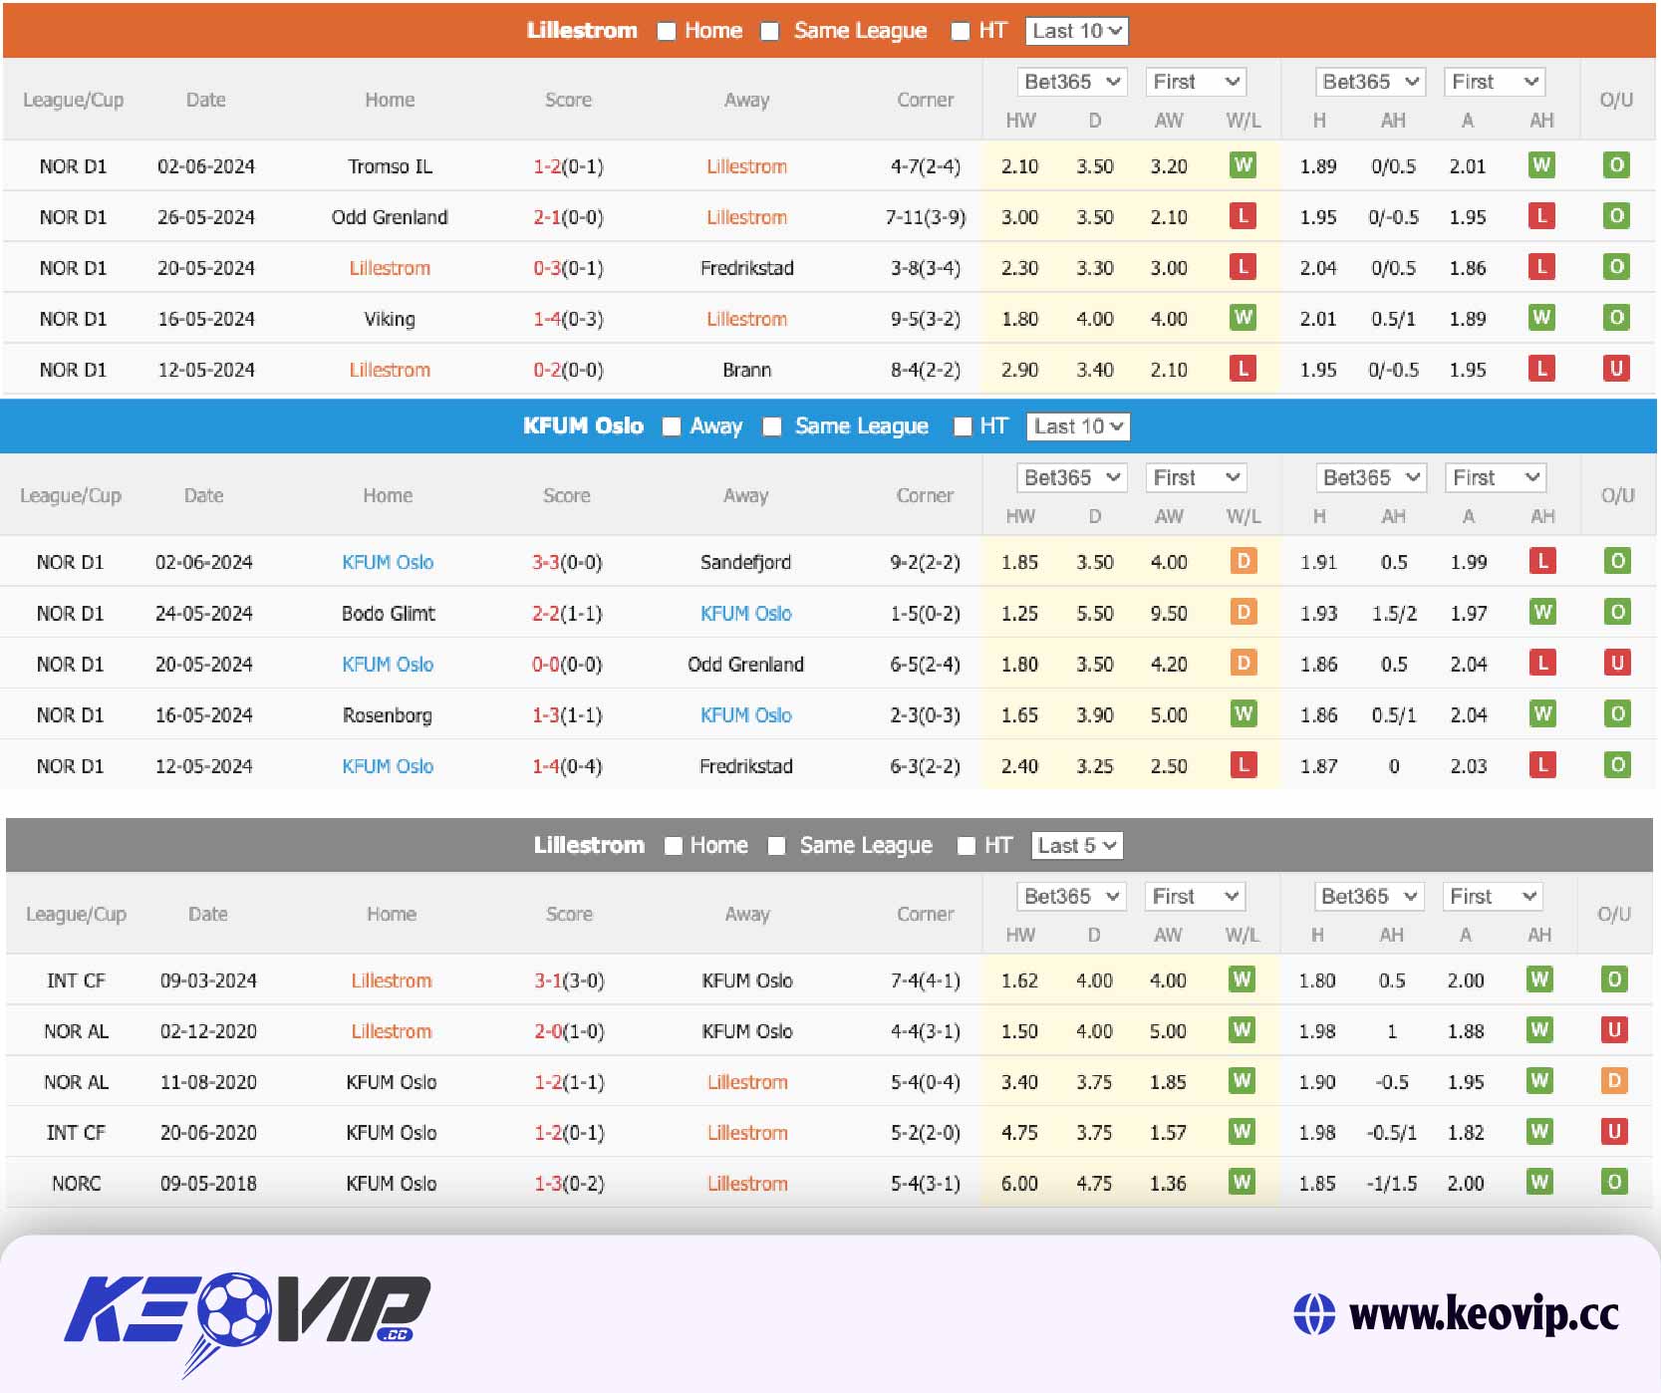
Task: Click the Date column header in the KFUM Oslo table
Action: [203, 495]
